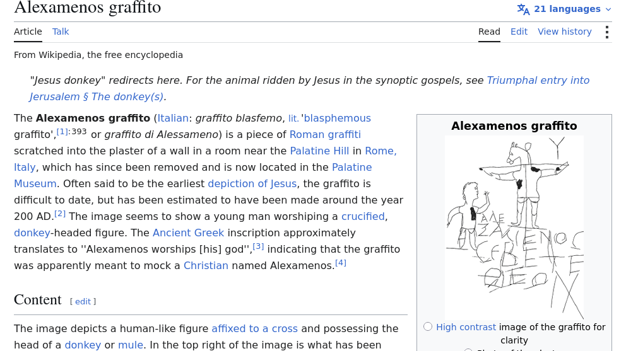Select the High contrast image radio button
Viewport: 626px width, 351px height.
[428, 326]
